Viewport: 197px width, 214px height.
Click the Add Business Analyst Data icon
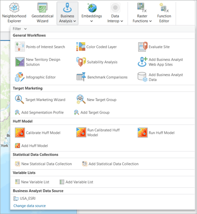[x=143, y=77]
